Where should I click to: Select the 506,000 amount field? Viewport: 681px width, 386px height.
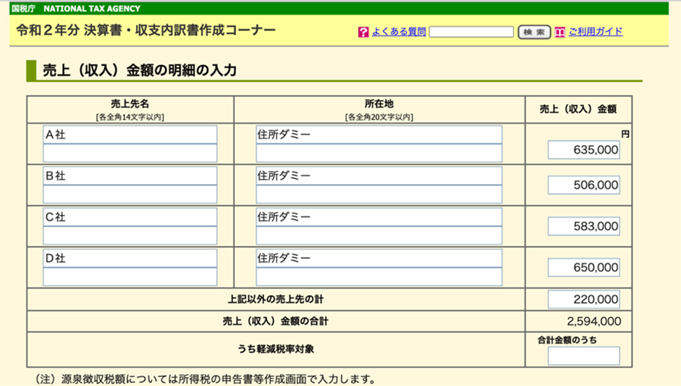[583, 185]
